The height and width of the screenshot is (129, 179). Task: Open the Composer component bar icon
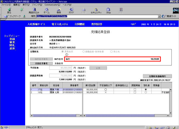pyautogui.click(x=174, y=128)
